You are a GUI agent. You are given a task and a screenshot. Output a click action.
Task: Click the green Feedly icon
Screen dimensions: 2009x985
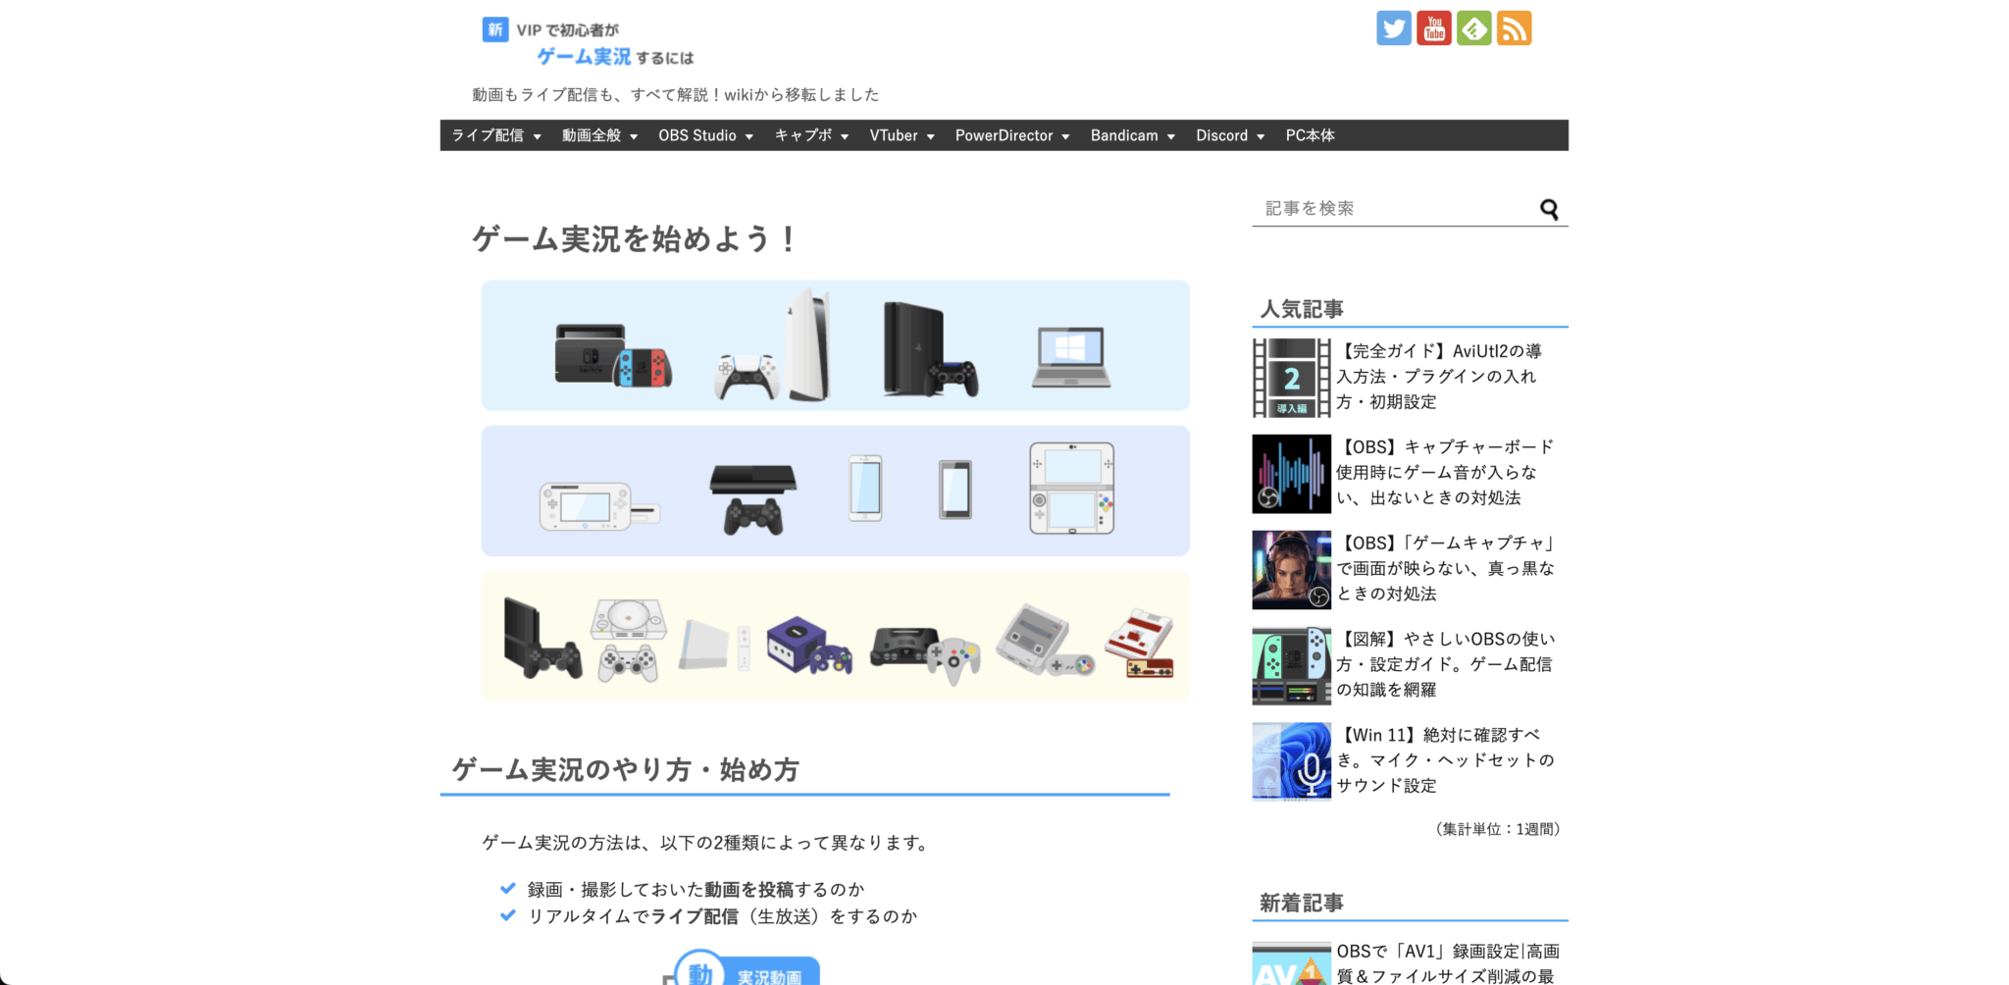[x=1473, y=28]
